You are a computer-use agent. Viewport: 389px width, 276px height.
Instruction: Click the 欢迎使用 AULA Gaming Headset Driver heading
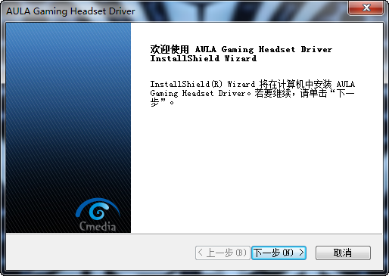click(241, 54)
